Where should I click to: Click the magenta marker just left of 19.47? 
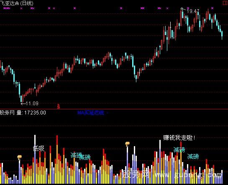pos(167,8)
